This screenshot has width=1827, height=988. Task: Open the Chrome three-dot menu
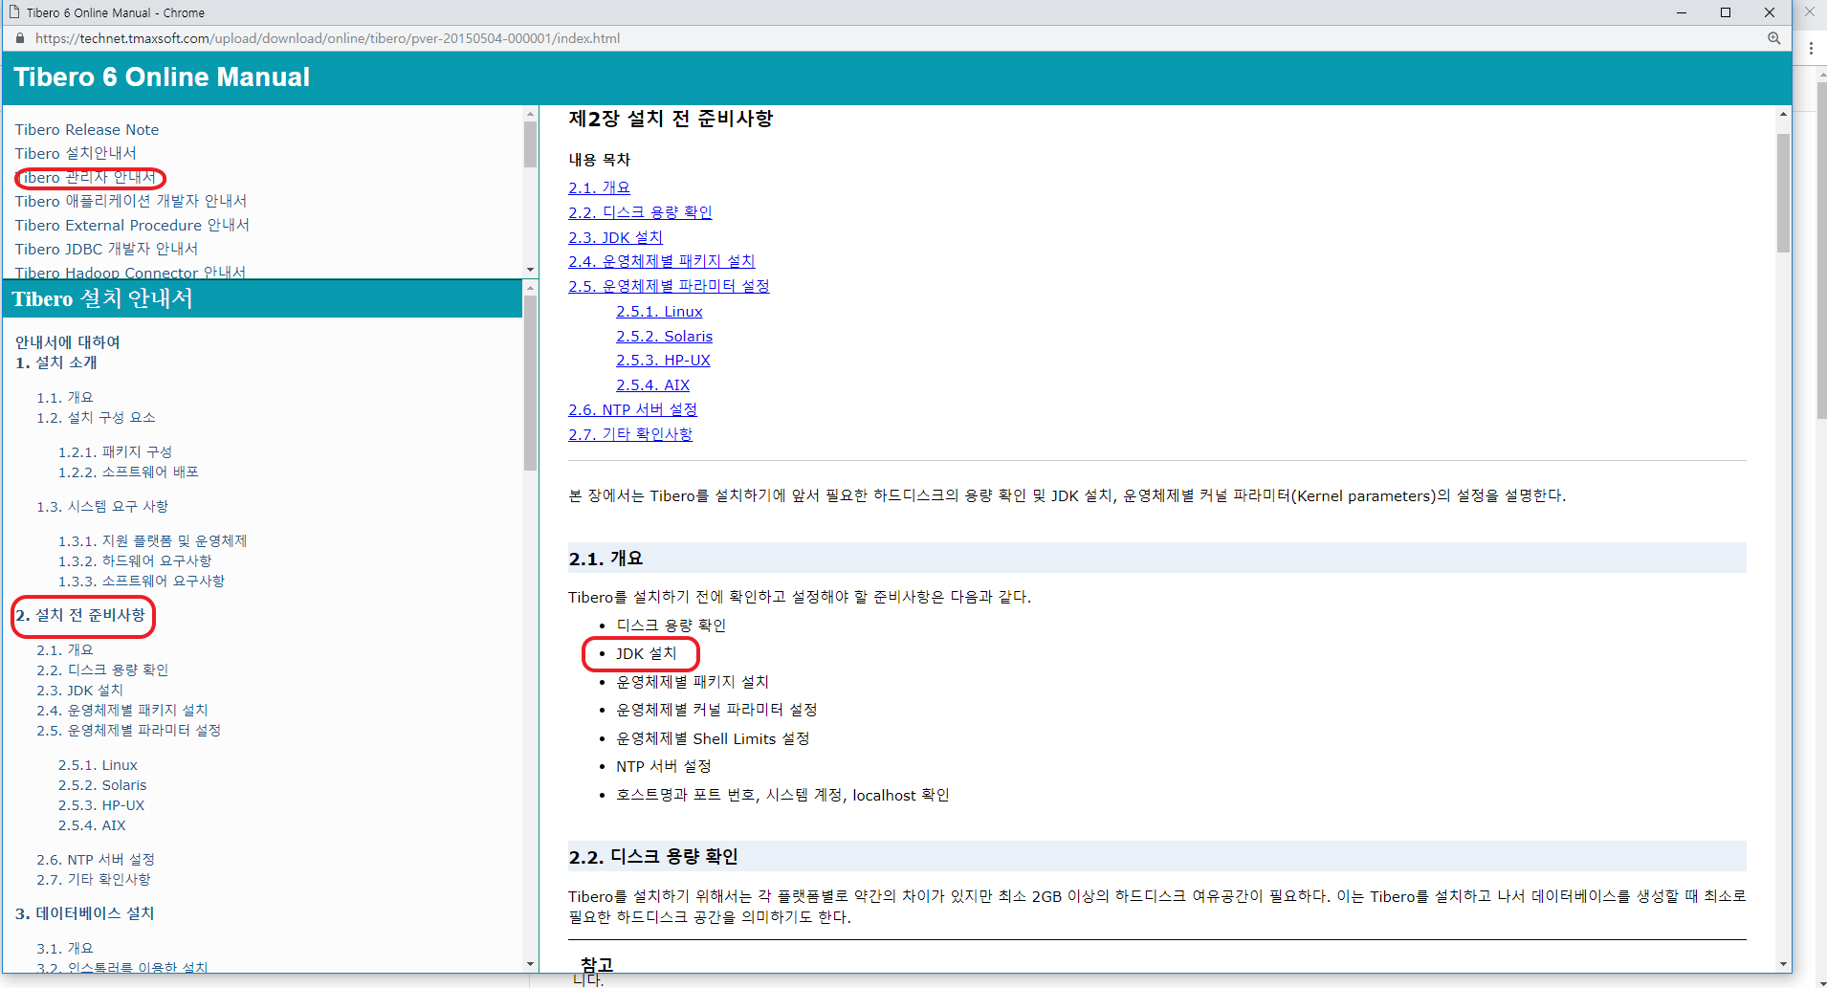pos(1810,47)
